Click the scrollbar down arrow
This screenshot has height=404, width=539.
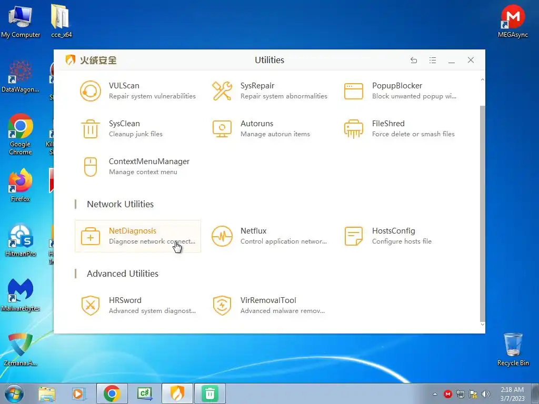click(482, 324)
